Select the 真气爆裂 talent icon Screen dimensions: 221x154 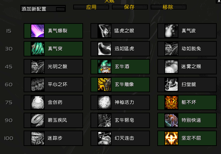pos(38,31)
